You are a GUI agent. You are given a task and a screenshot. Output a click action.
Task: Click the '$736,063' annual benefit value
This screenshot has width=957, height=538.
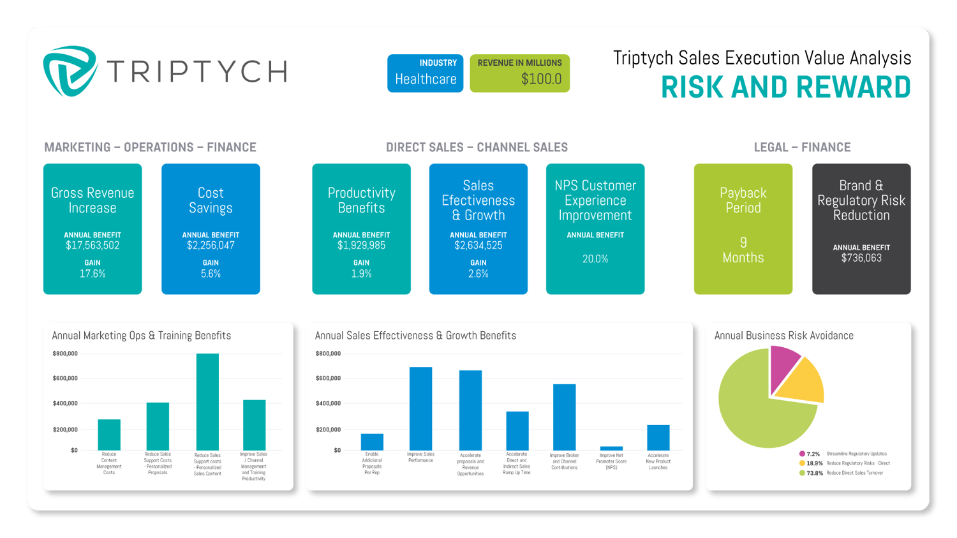(x=861, y=258)
